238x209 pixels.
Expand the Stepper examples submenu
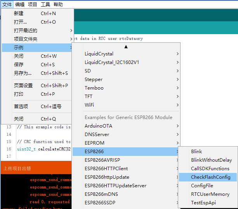pos(126,79)
